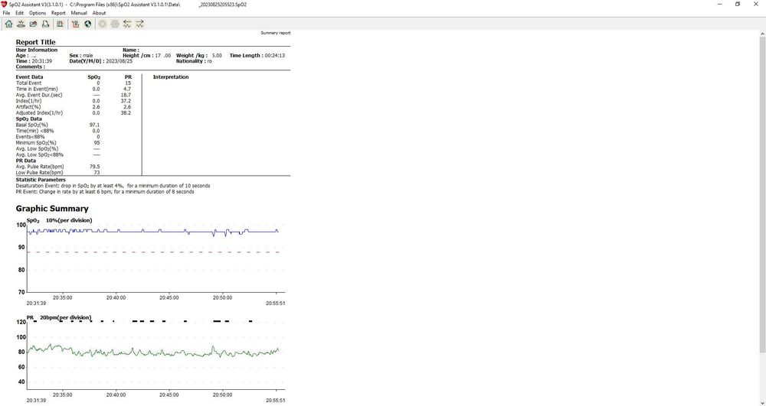Click the date value 2023/08/25
The height and width of the screenshot is (406, 766).
tap(119, 61)
